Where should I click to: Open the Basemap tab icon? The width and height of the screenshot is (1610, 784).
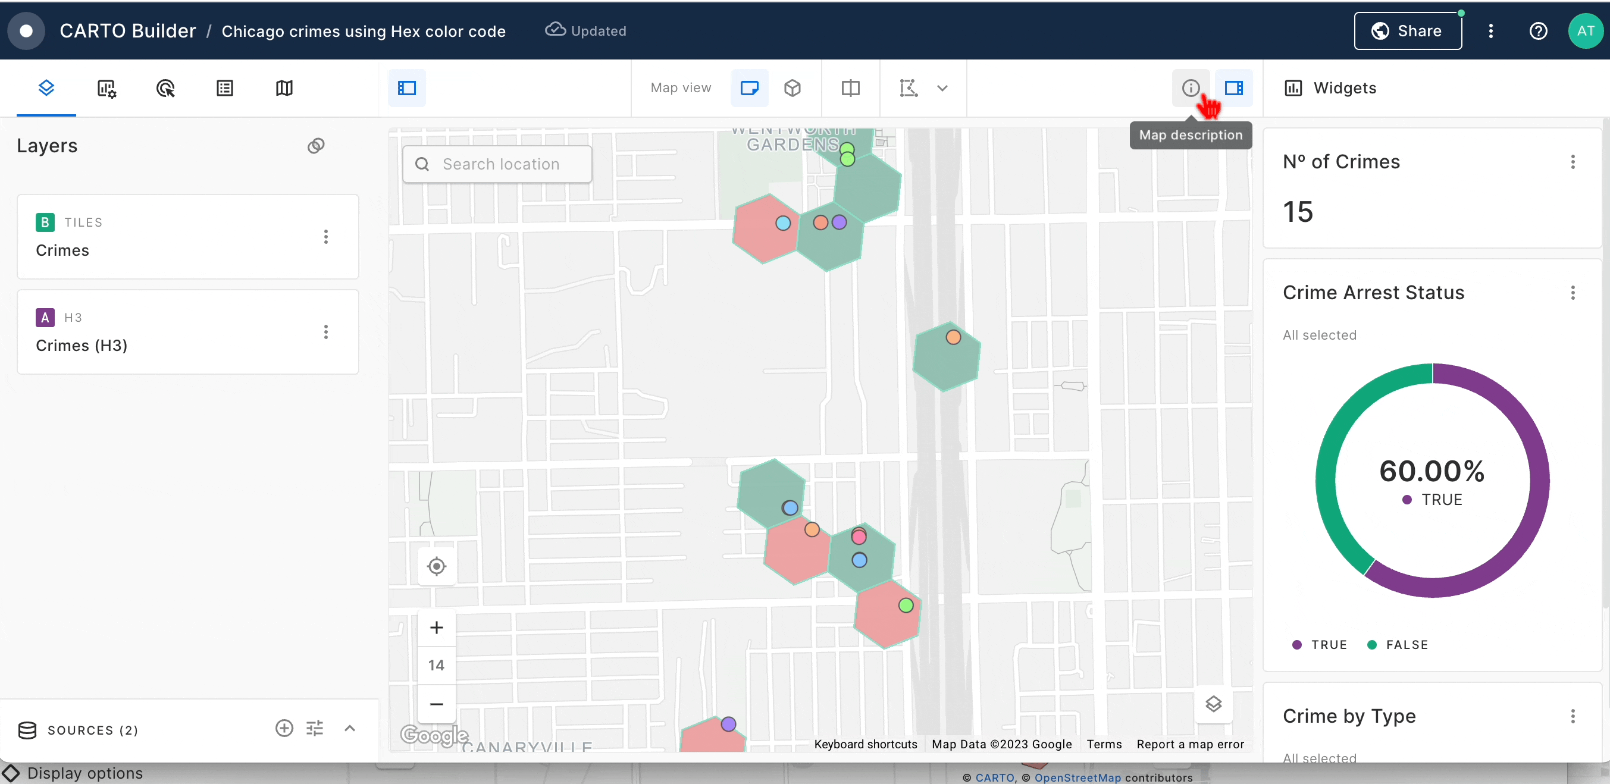[x=284, y=88]
